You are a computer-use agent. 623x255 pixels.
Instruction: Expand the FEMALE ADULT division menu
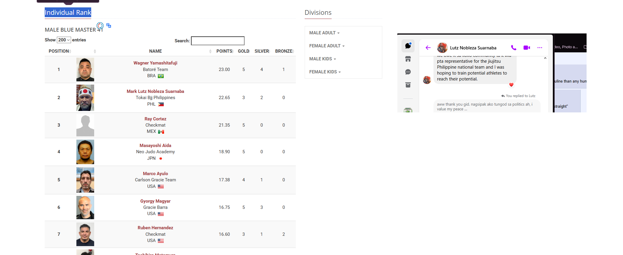tap(327, 46)
